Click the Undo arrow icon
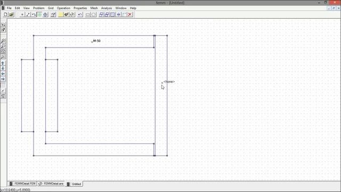This screenshot has width=341, height=192. pyautogui.click(x=80, y=14)
